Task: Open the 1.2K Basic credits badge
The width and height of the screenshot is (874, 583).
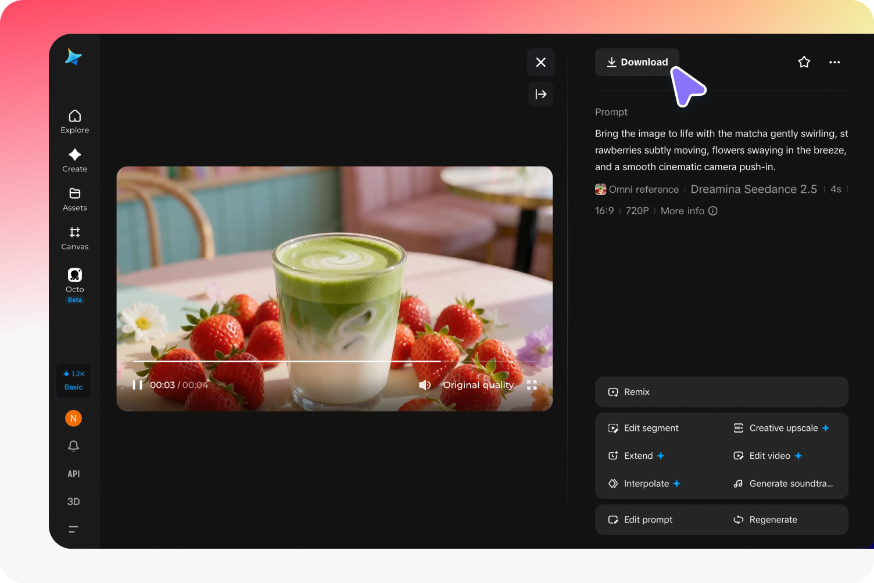Action: click(x=74, y=380)
